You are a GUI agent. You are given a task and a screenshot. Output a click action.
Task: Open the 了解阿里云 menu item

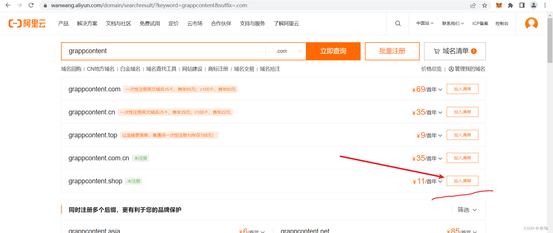click(x=286, y=24)
